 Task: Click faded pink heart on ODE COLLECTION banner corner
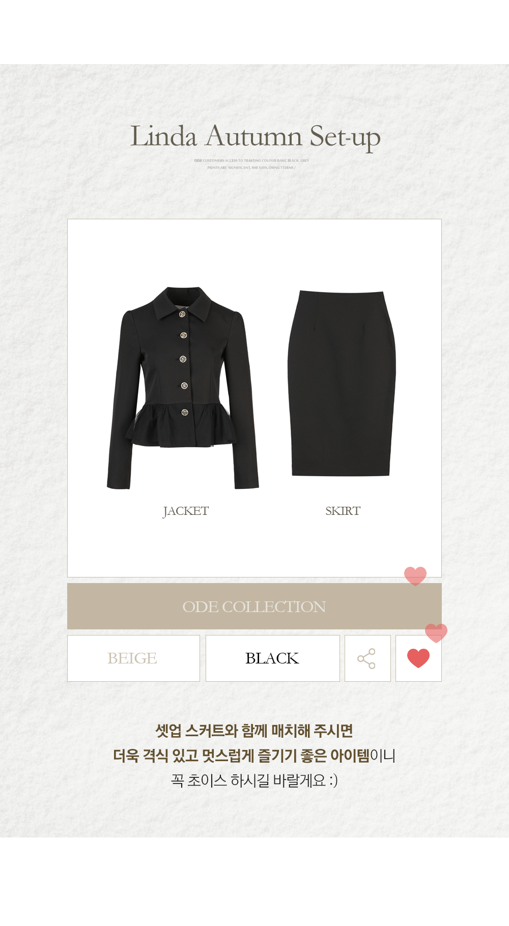(415, 576)
